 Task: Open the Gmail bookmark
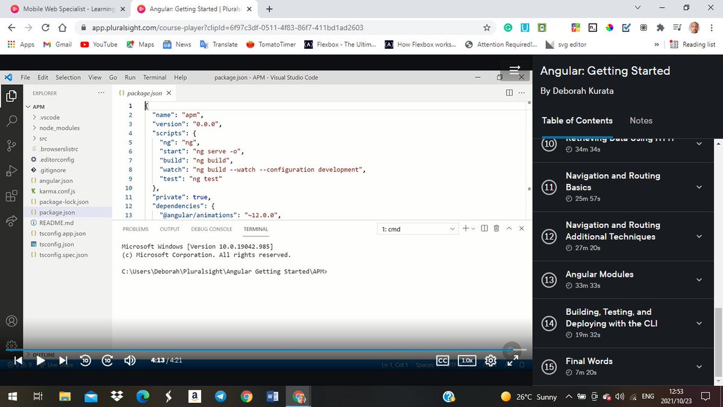(57, 45)
